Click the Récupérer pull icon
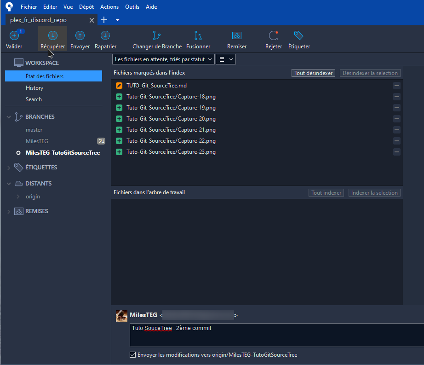This screenshot has width=424, height=365. coord(53,35)
